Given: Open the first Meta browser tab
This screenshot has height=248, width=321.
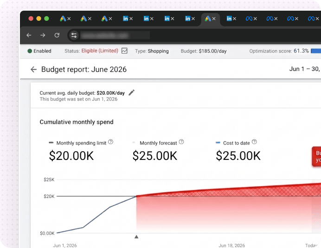Looking at the screenshot, I should coord(249,19).
